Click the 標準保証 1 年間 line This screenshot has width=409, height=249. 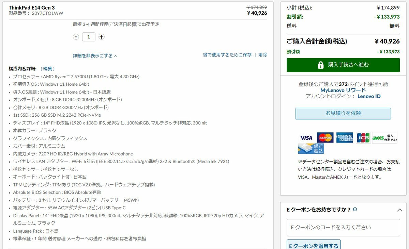(80, 239)
